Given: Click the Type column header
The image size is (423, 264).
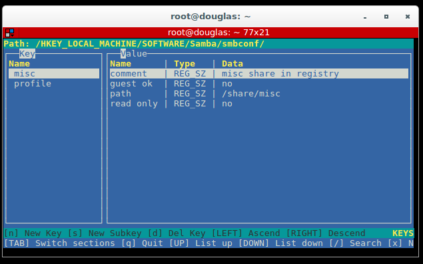Looking at the screenshot, I should [x=185, y=64].
